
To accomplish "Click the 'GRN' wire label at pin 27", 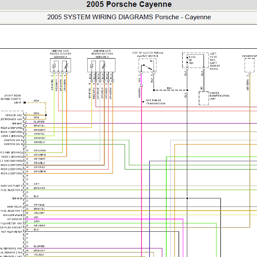I will tap(36, 222).
